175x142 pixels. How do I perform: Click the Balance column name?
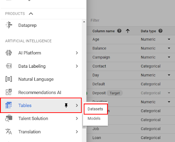tap(99, 48)
